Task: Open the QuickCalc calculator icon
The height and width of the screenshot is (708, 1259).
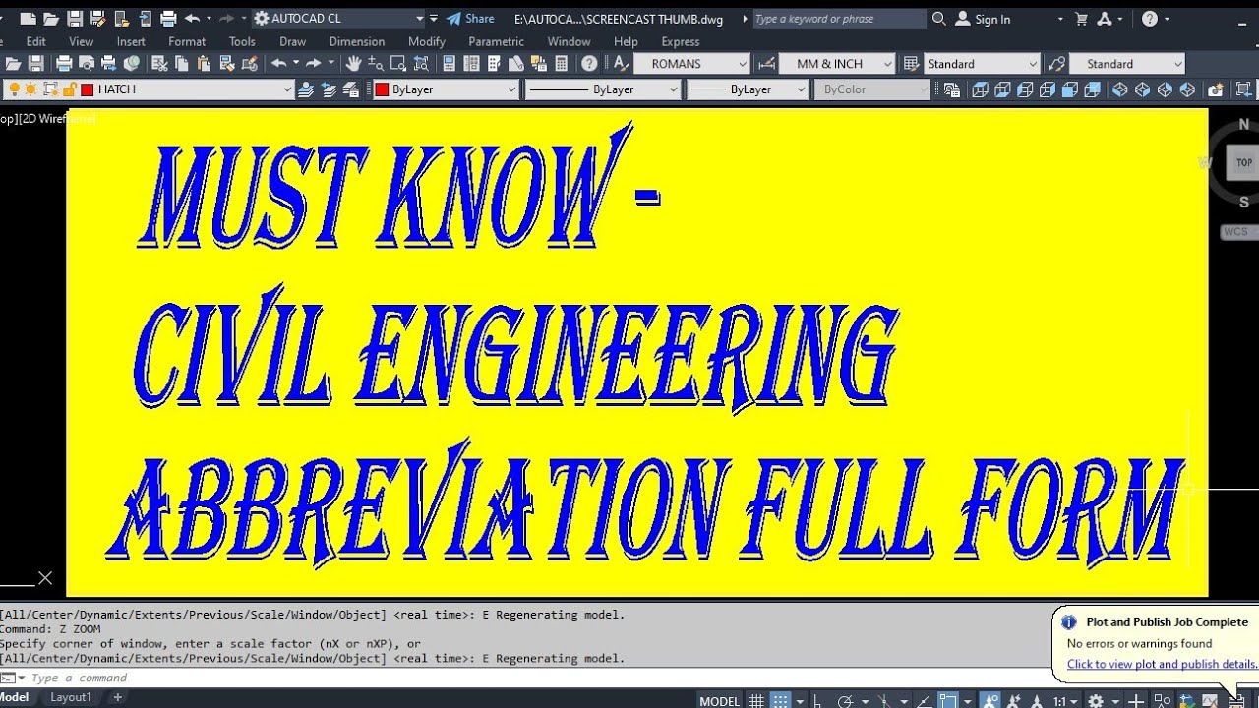Action: pyautogui.click(x=562, y=63)
